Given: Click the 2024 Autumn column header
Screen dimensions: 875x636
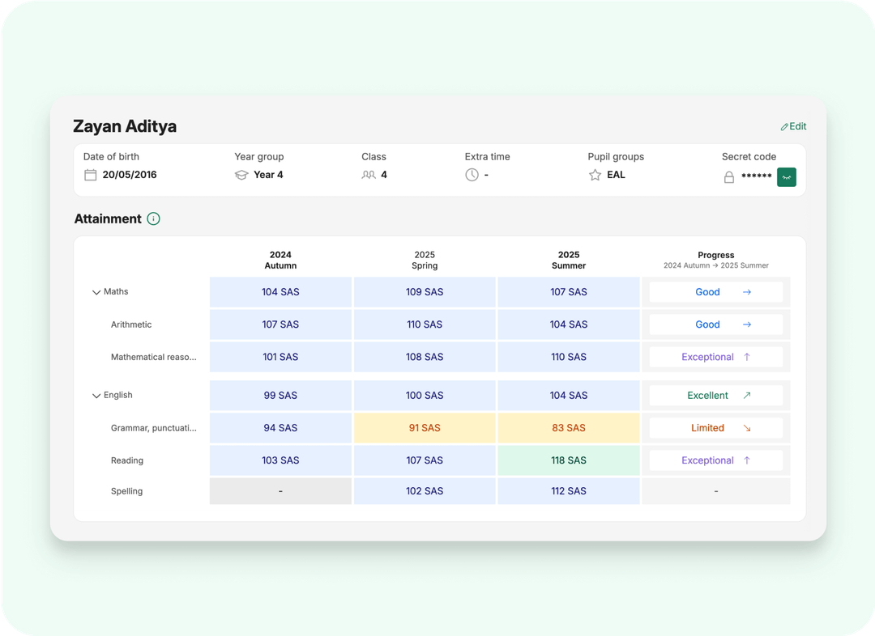Looking at the screenshot, I should pos(280,261).
